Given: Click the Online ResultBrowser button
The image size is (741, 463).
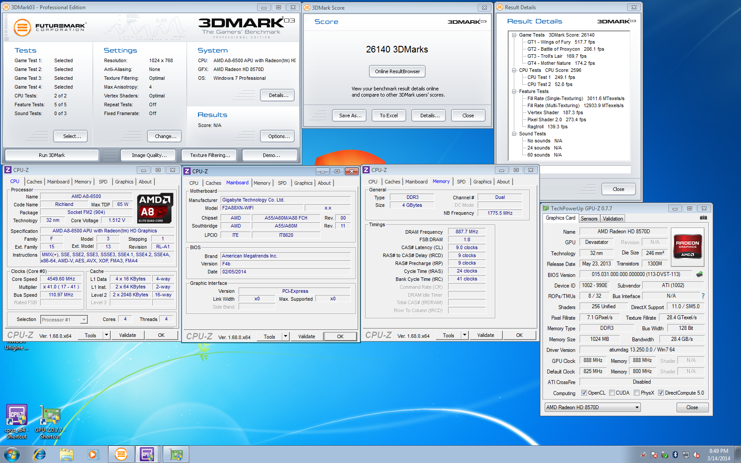Looking at the screenshot, I should tap(397, 71).
